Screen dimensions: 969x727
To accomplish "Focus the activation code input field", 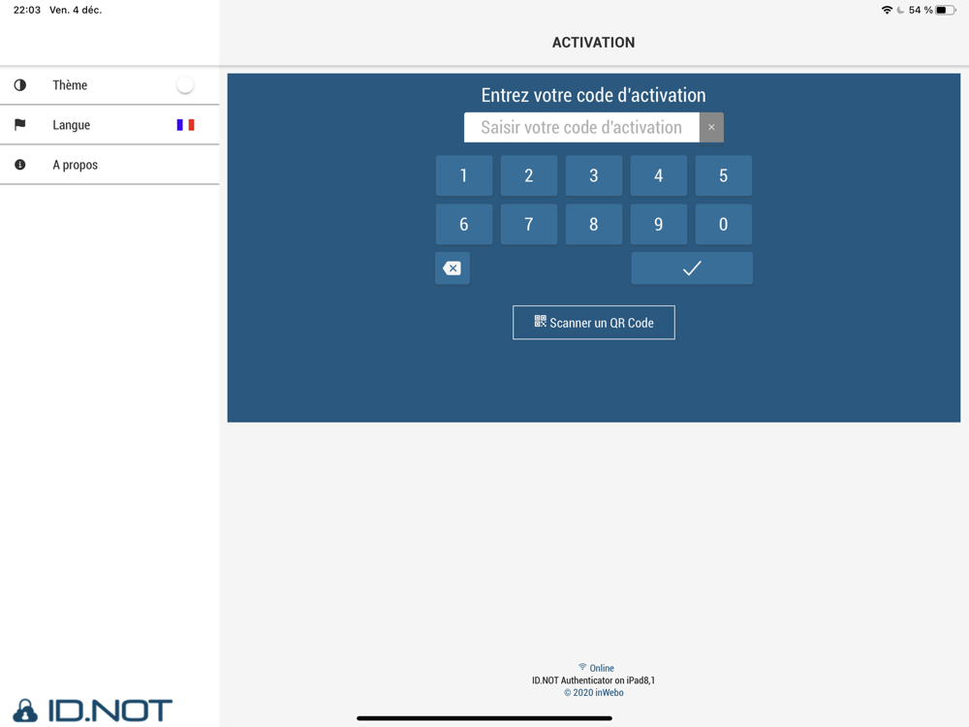I will tap(581, 127).
